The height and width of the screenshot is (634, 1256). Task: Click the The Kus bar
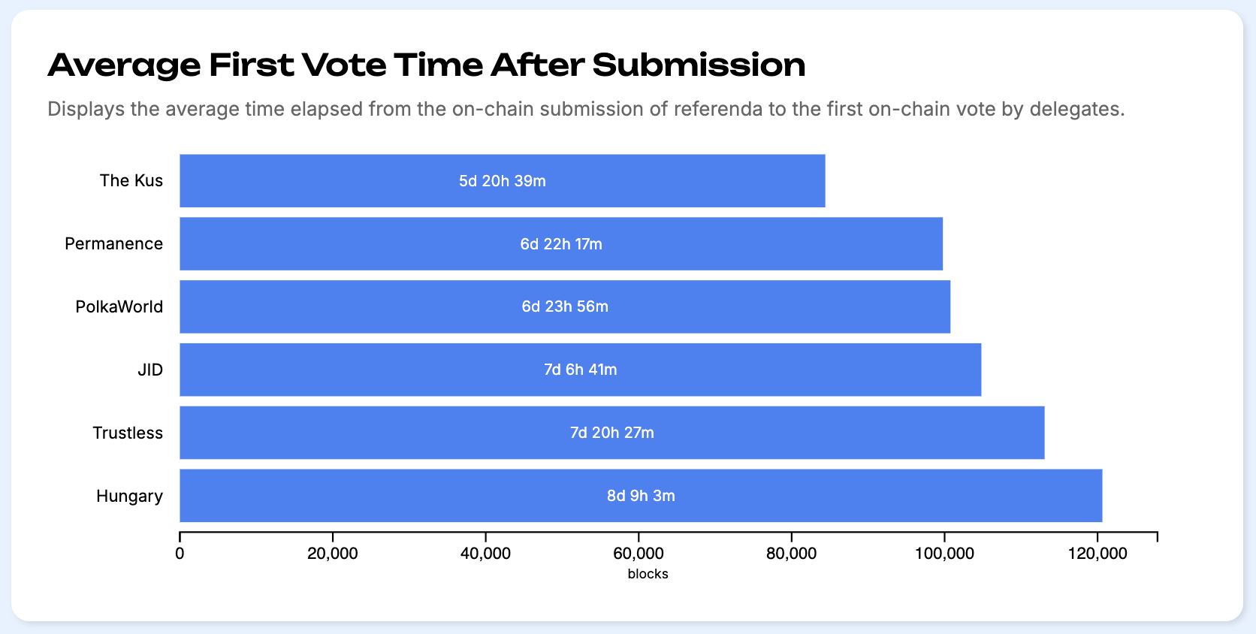pyautogui.click(x=502, y=181)
